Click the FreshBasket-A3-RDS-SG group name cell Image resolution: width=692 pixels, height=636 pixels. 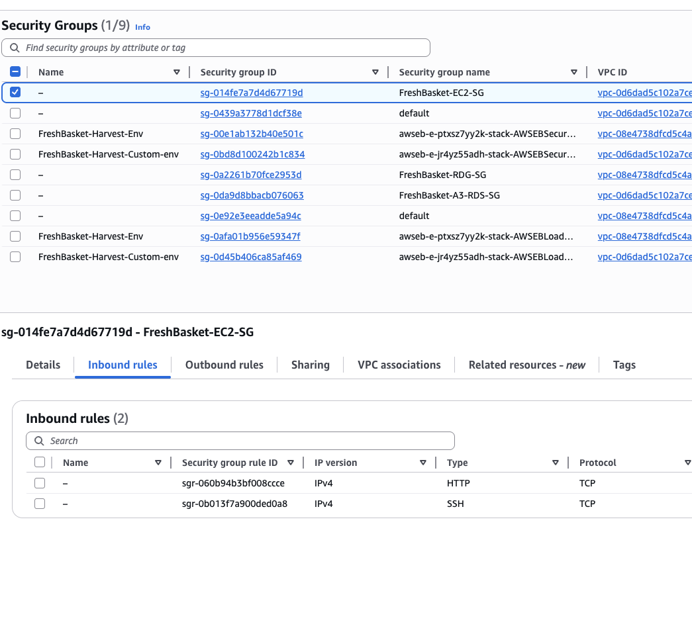click(449, 195)
